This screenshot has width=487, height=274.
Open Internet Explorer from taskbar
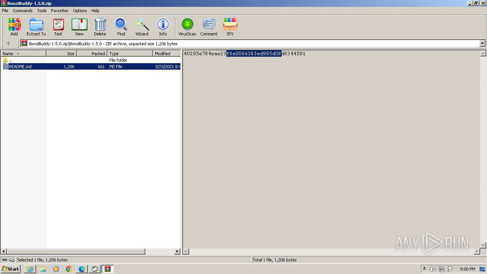click(x=30, y=269)
